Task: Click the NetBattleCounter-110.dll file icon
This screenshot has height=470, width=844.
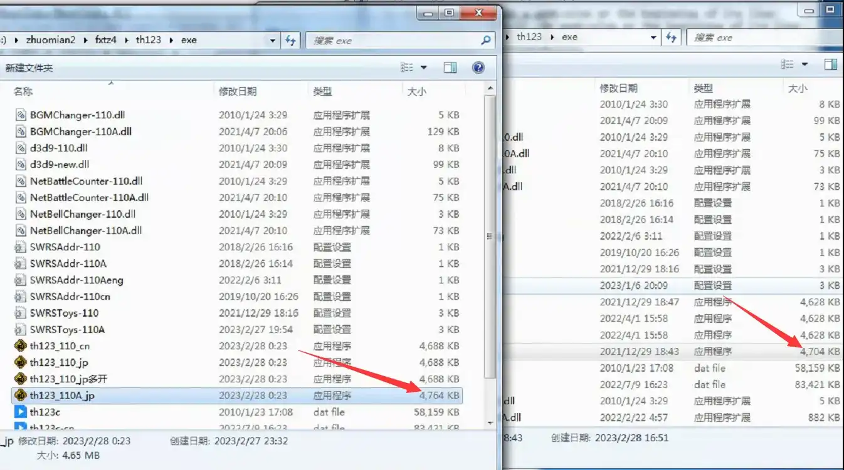Action: 21,181
